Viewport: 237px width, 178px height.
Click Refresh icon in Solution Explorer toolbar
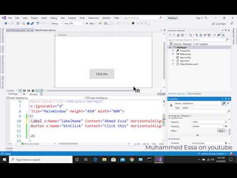[x=200, y=35]
